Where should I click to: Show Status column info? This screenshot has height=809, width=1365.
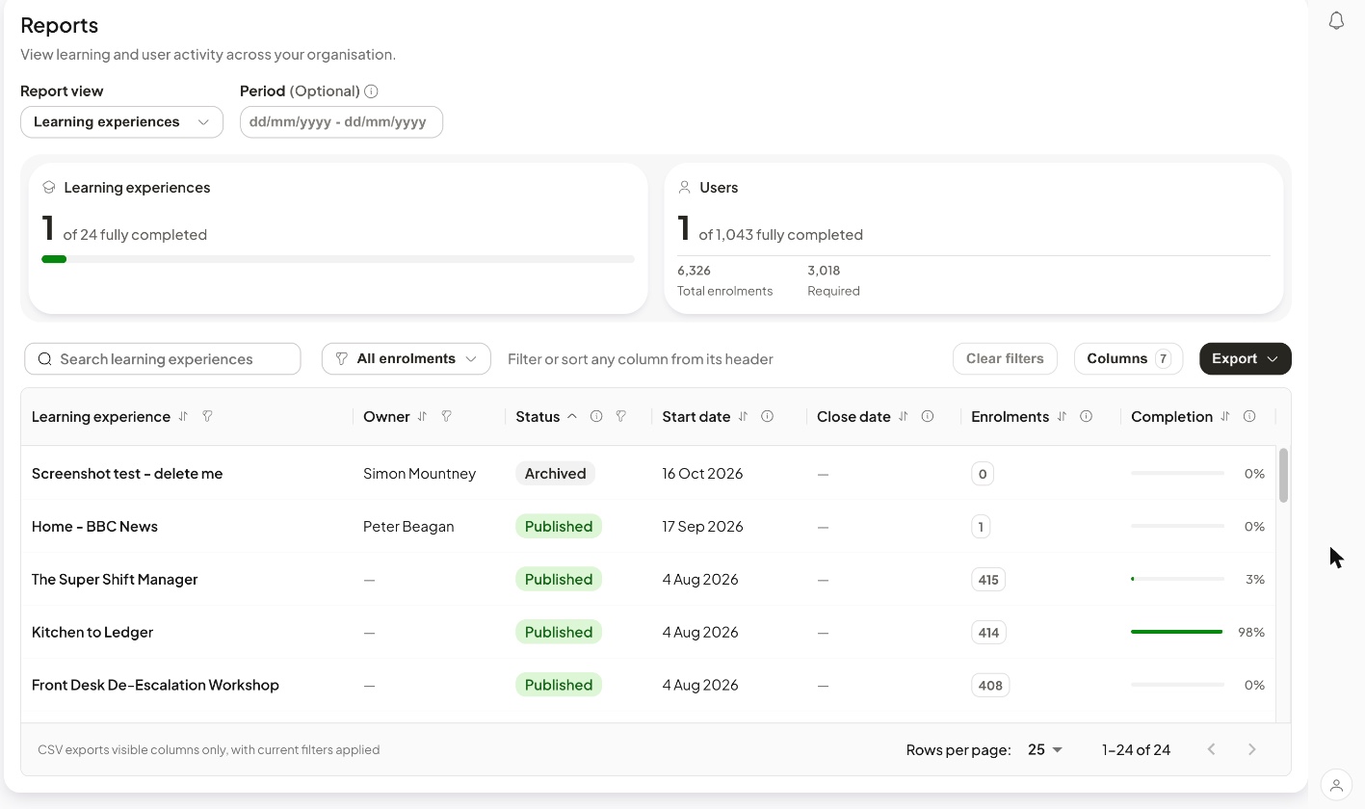596,417
